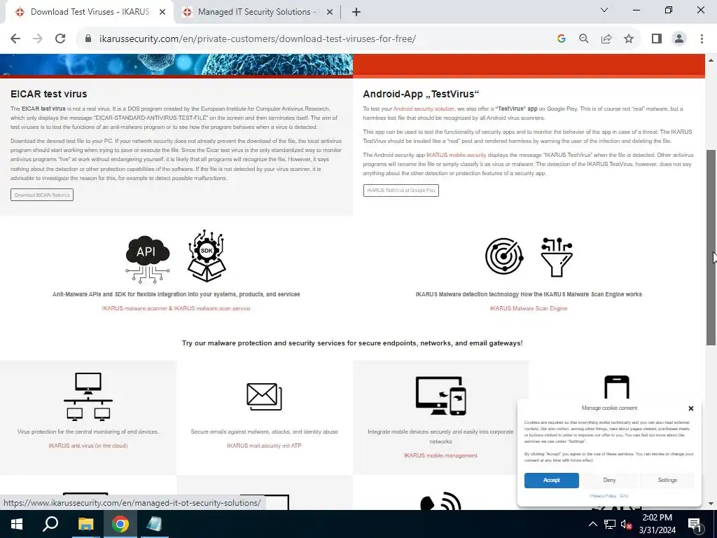This screenshot has height=538, width=717.
Task: Open the Windows Start menu
Action: tap(17, 524)
